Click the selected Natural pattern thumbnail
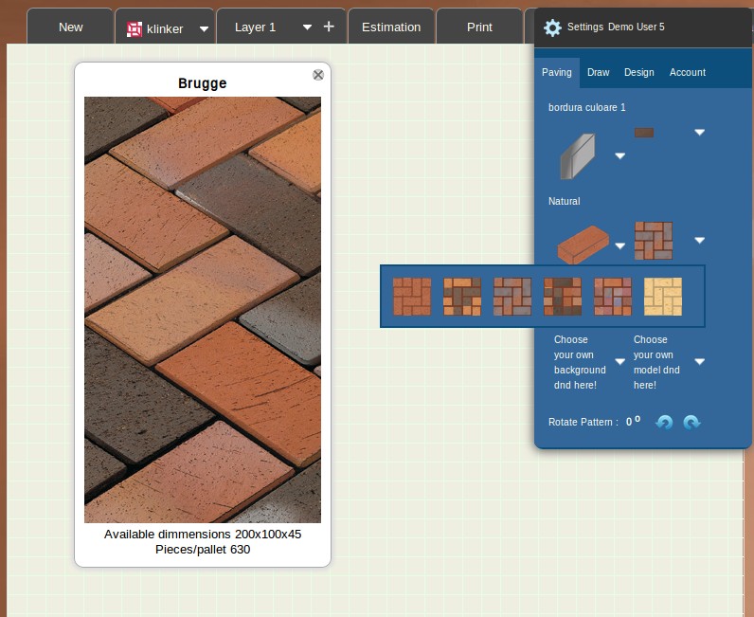The width and height of the screenshot is (754, 617). [654, 240]
